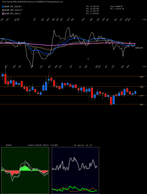Click the 293 price axis label
Image resolution: width=147 pixels, height=194 pixels.
(141, 87)
